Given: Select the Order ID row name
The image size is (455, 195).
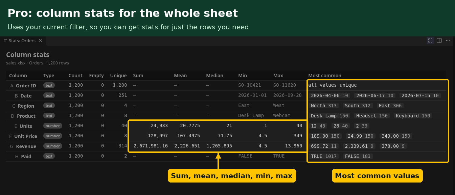Looking at the screenshot, I should [26, 86].
